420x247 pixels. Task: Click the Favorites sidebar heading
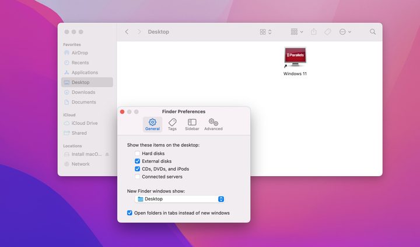(72, 45)
